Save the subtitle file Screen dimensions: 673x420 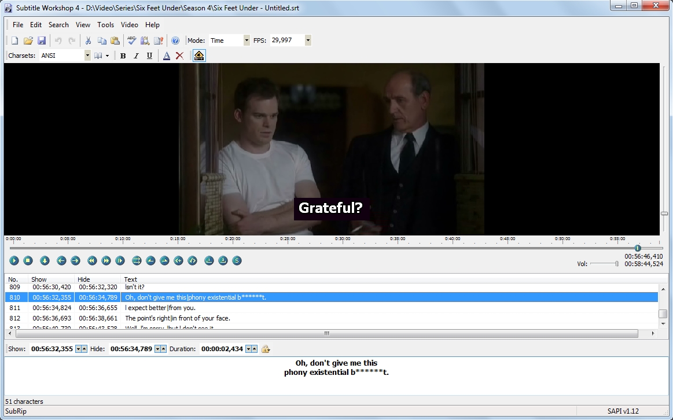click(x=42, y=40)
